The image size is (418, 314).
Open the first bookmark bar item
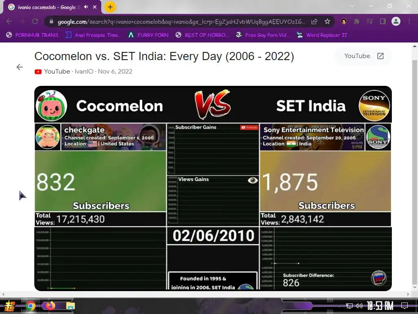point(32,35)
